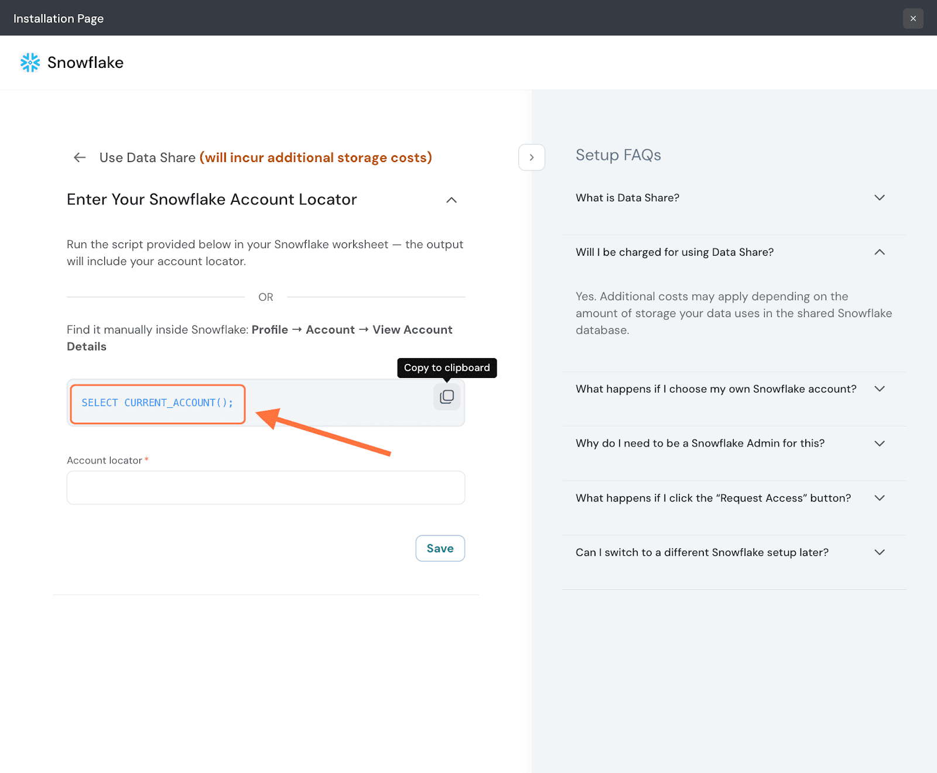Click the copy to clipboard icon
The image size is (937, 773).
click(447, 397)
